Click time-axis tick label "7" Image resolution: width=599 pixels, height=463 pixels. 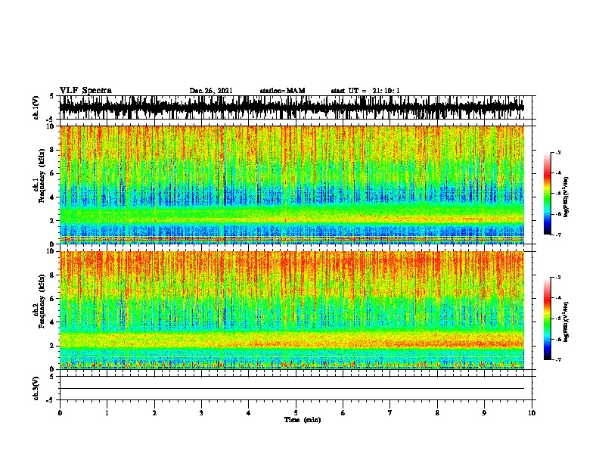click(x=390, y=413)
